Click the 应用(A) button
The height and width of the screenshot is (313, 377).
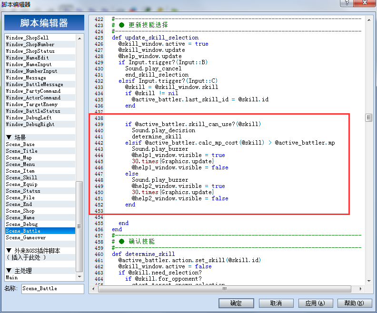point(316,303)
